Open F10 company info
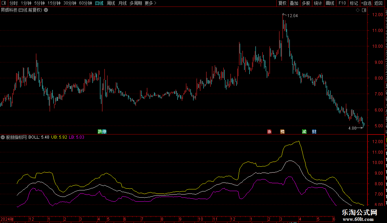 [342, 3]
